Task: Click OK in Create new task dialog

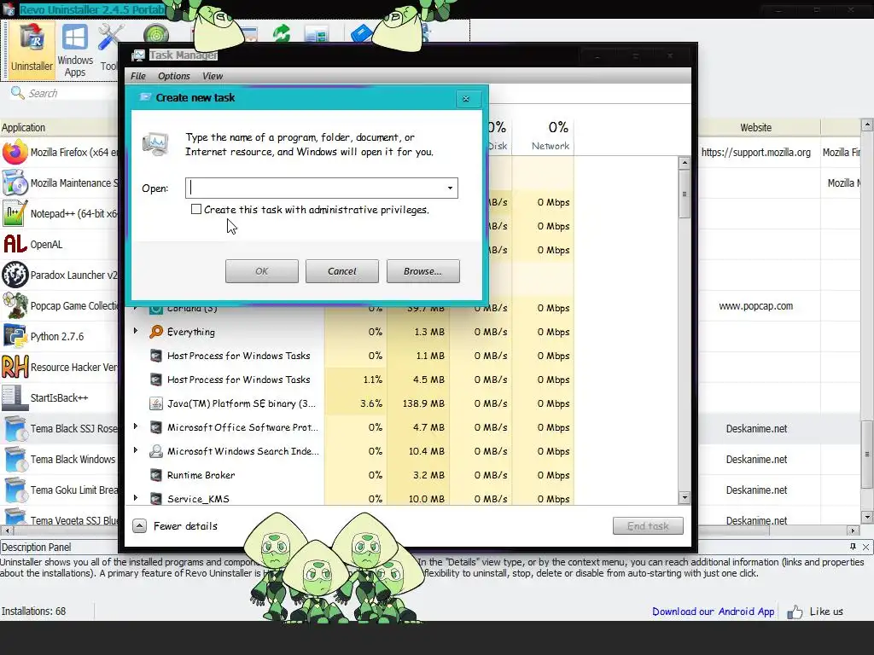Action: click(261, 271)
